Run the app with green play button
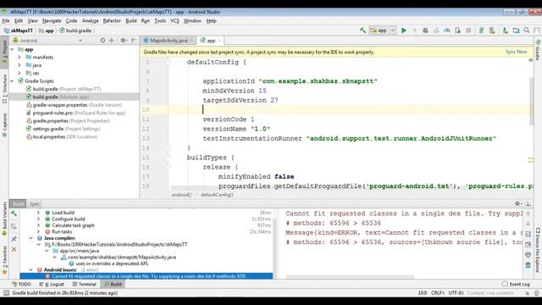Viewport: 542px width, 305px height. [403, 30]
